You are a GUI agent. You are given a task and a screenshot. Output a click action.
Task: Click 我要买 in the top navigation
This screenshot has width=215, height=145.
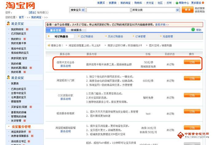tap(101, 3)
